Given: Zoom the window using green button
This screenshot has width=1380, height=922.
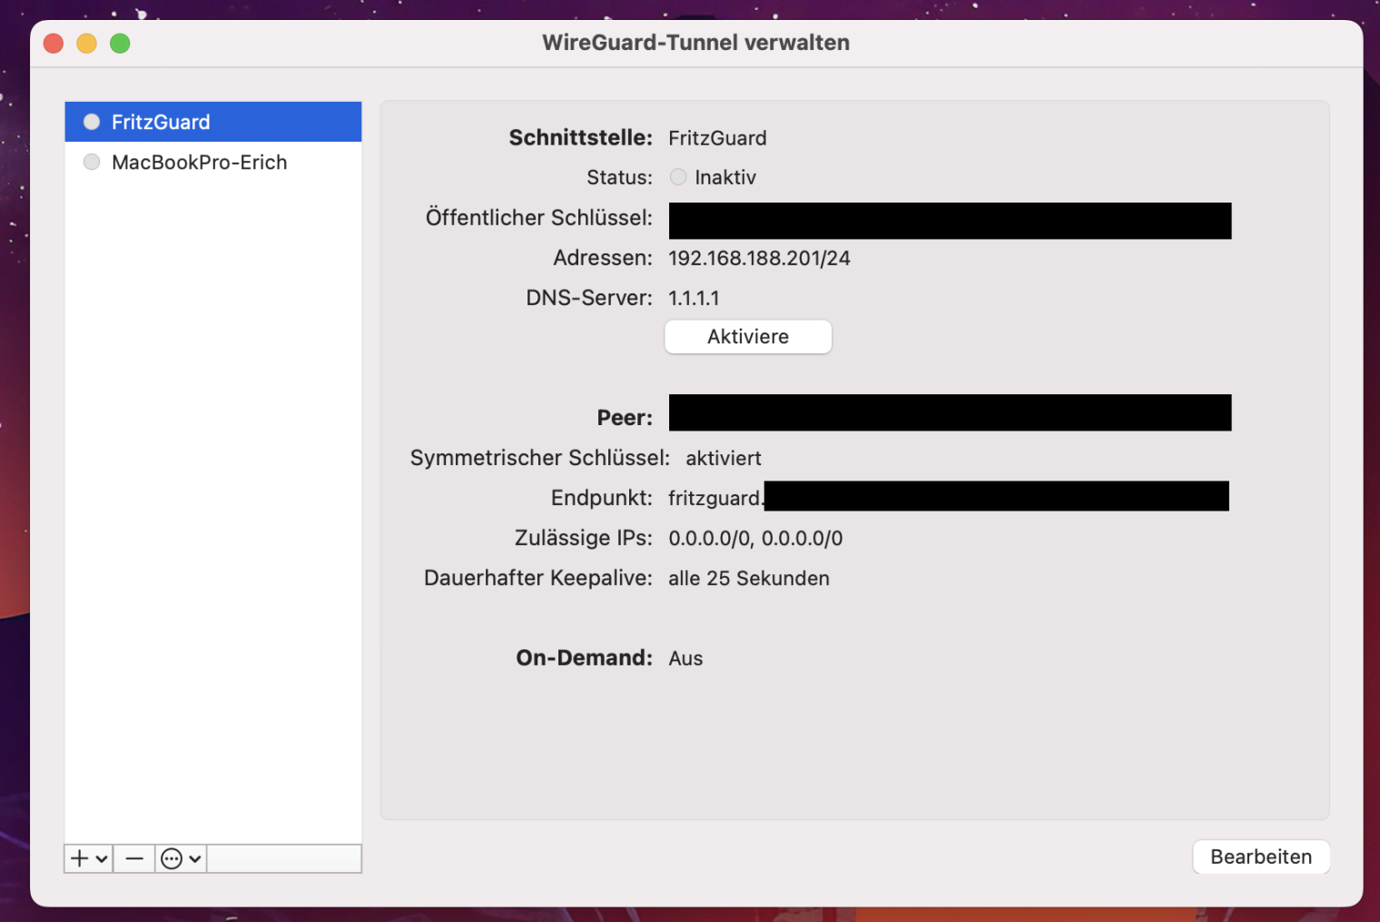Looking at the screenshot, I should click(x=120, y=44).
